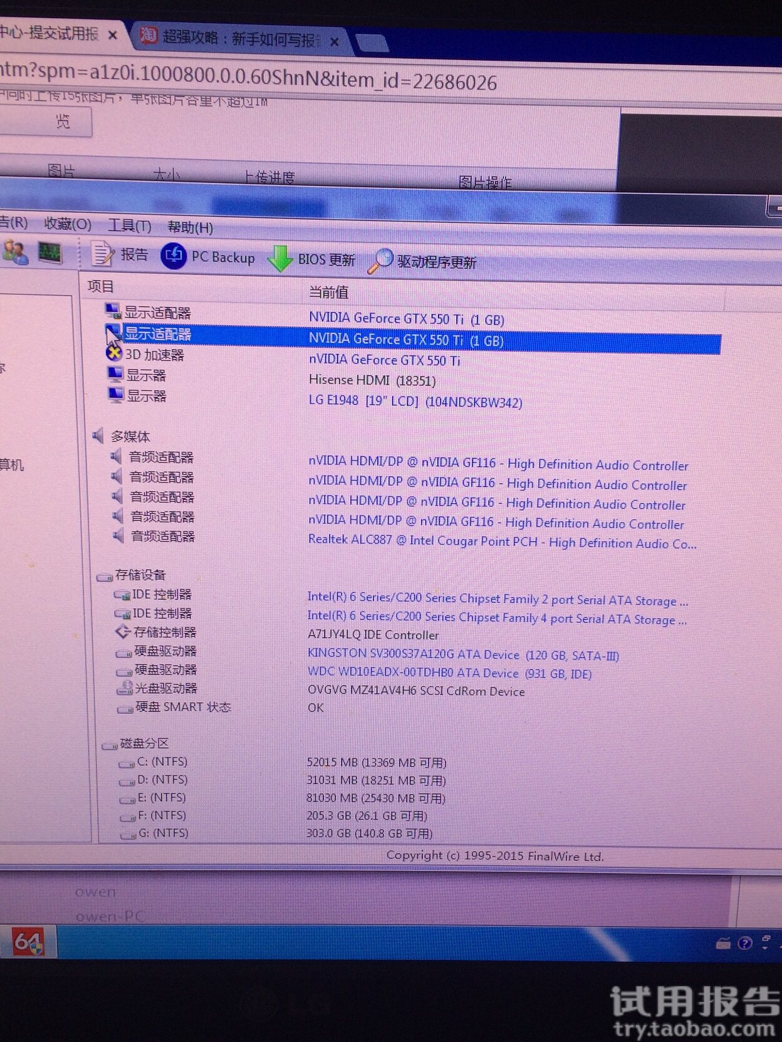The width and height of the screenshot is (782, 1042).
Task: Select the D: (NTFS) partition row
Action: [x=154, y=780]
